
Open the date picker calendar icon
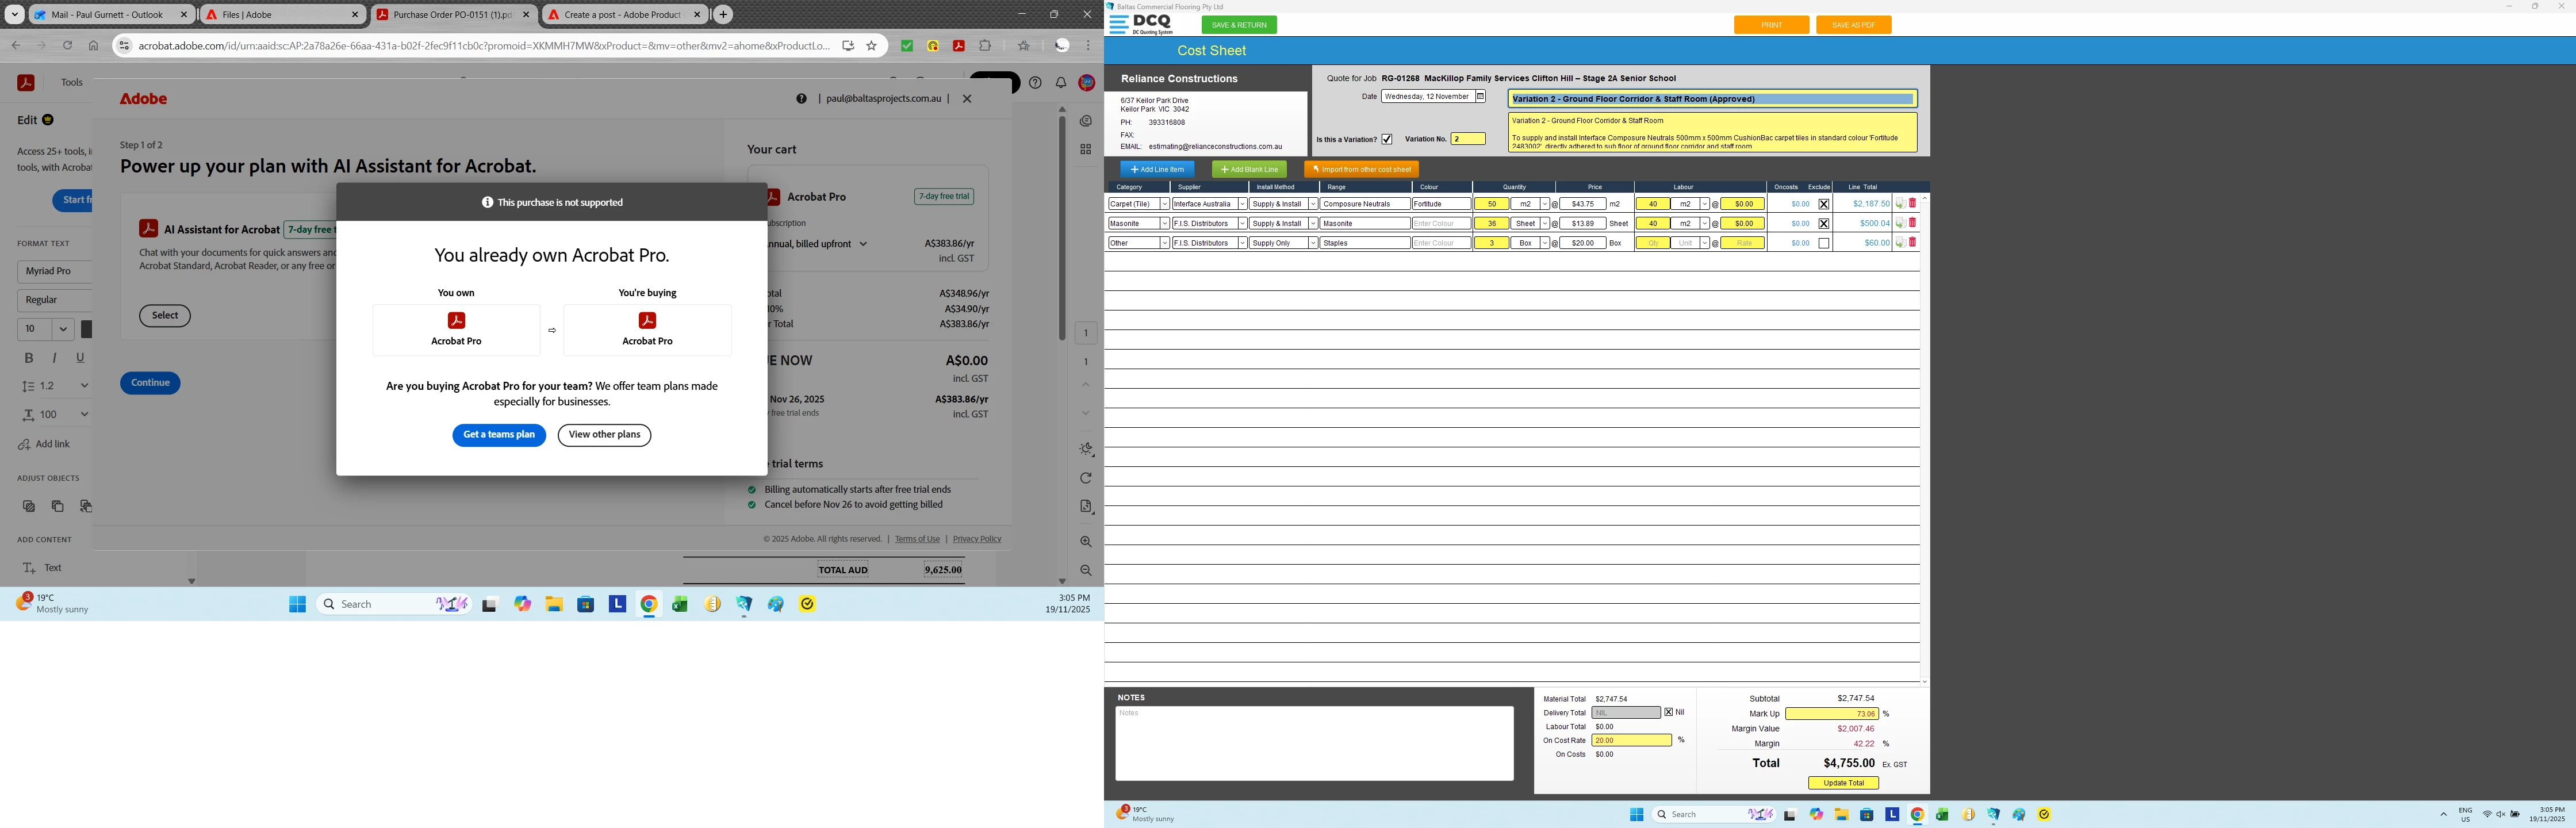coord(1481,97)
